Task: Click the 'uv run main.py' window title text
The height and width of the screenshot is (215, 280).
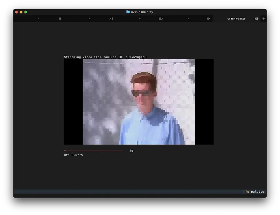Action: click(142, 12)
